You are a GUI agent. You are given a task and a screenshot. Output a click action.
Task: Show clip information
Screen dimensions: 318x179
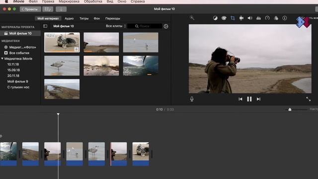point(285,18)
